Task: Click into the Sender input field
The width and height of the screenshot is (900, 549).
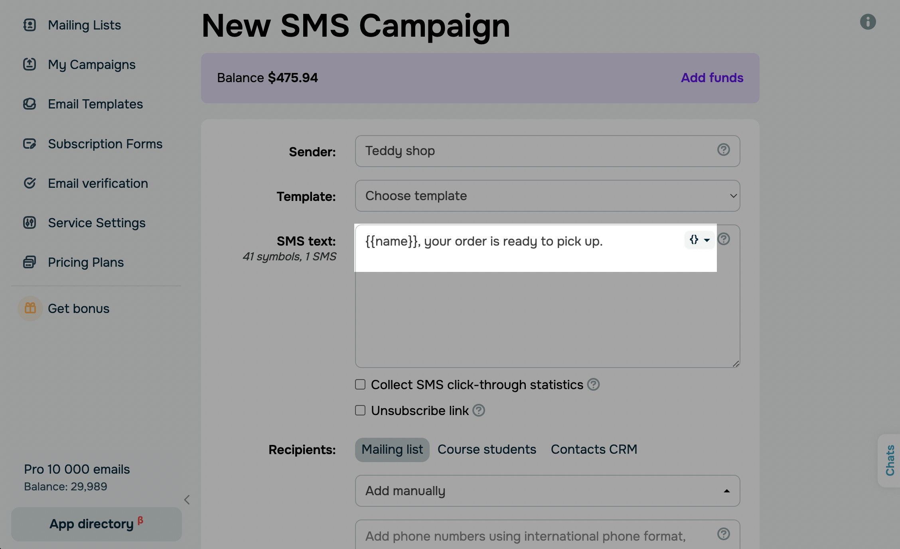Action: click(x=547, y=151)
